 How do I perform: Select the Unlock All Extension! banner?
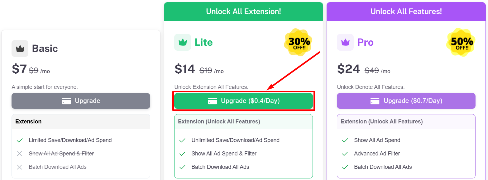pyautogui.click(x=243, y=12)
